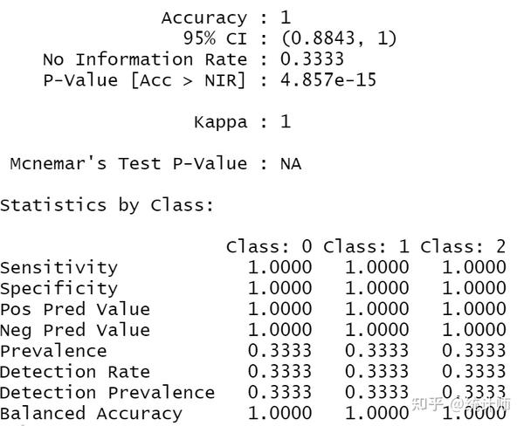
Task: Click the P-Value 4.857e-15 text
Action: coord(328,80)
